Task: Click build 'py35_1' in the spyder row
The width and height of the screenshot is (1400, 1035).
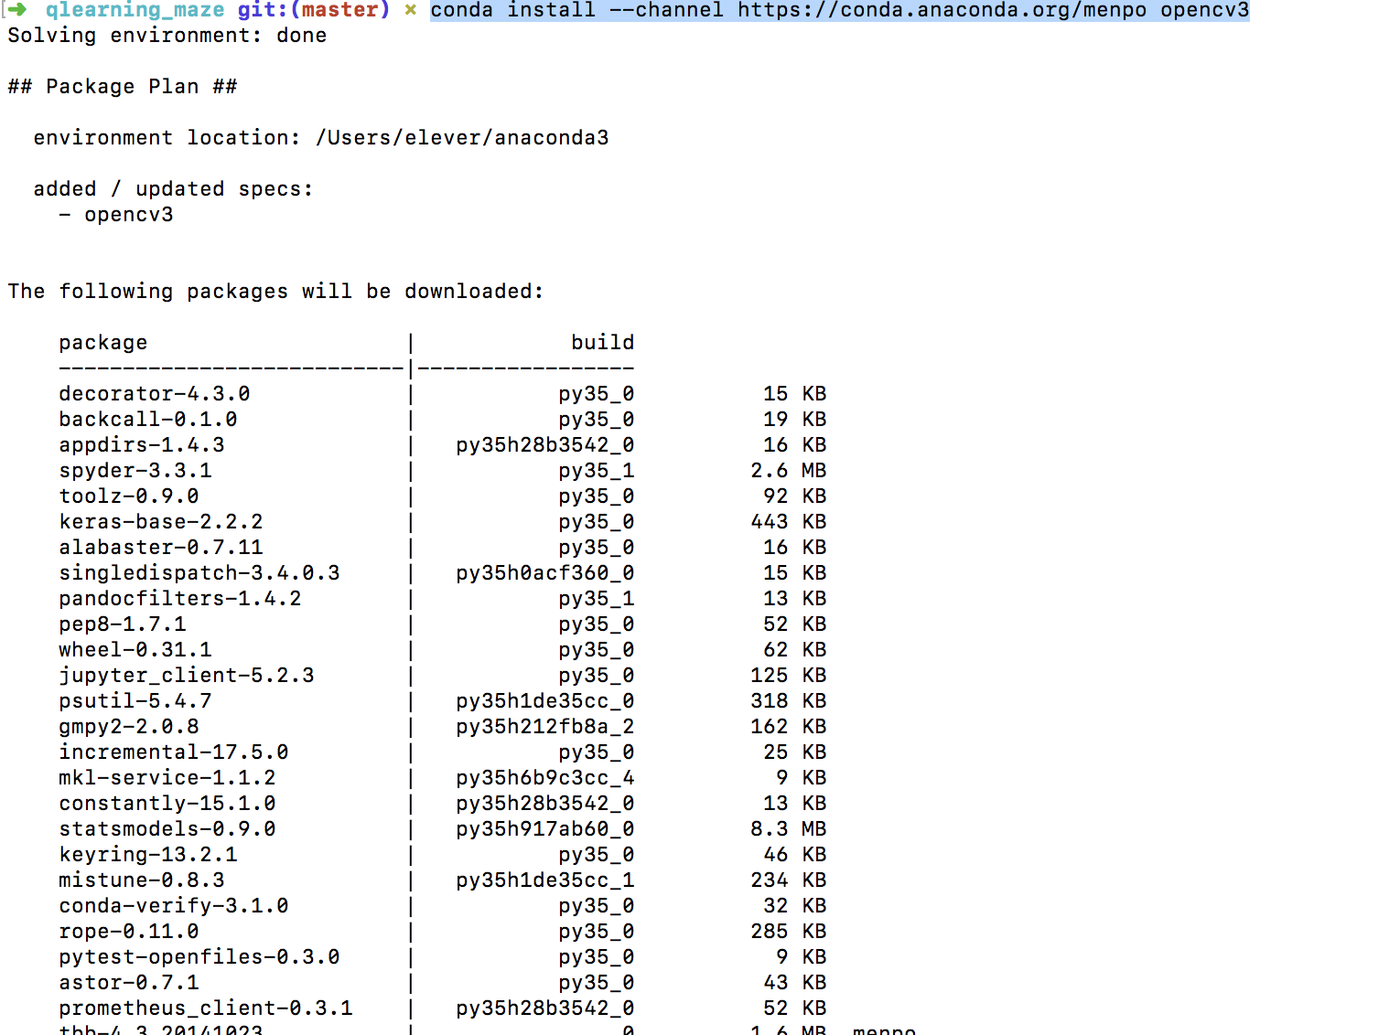Action: click(x=597, y=471)
